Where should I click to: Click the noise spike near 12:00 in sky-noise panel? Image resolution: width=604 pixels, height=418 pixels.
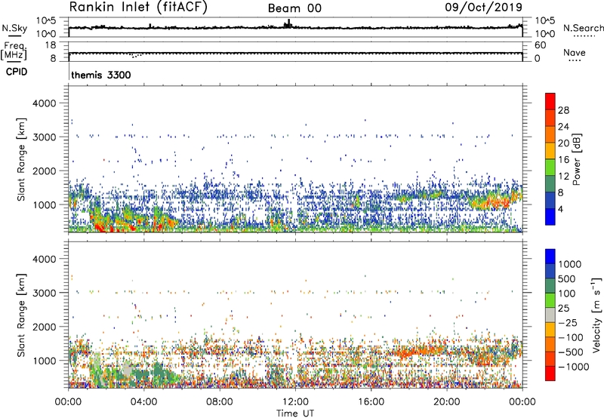[x=288, y=24]
